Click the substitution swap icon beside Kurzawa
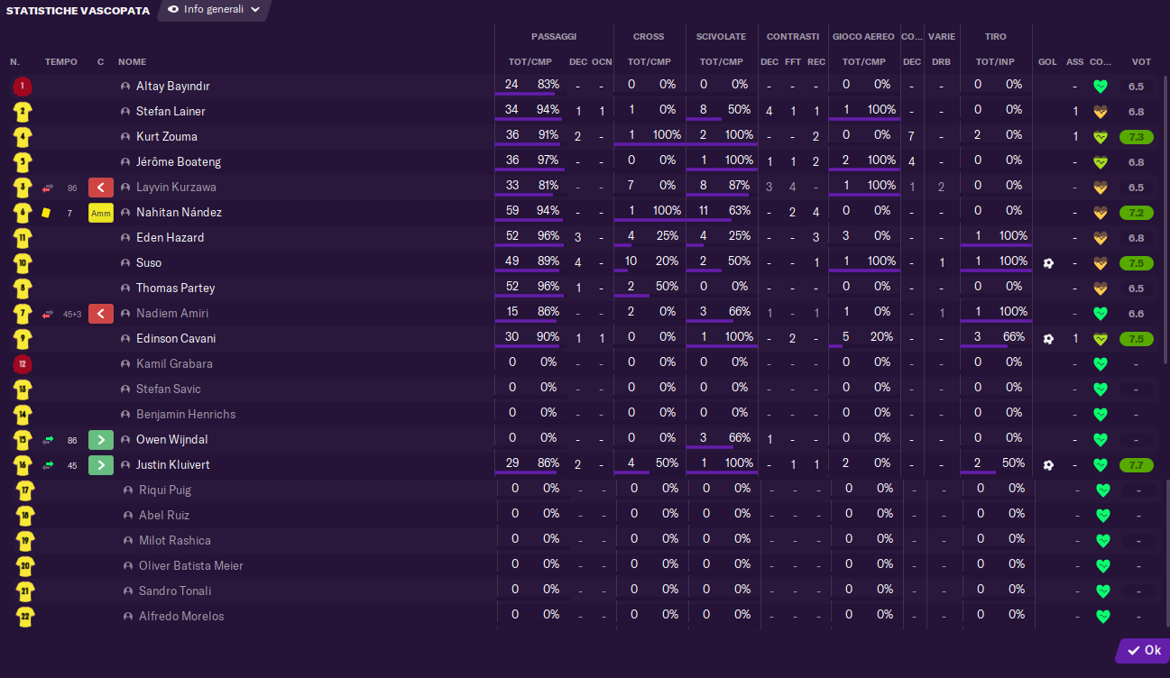The height and width of the screenshot is (678, 1170). click(48, 188)
